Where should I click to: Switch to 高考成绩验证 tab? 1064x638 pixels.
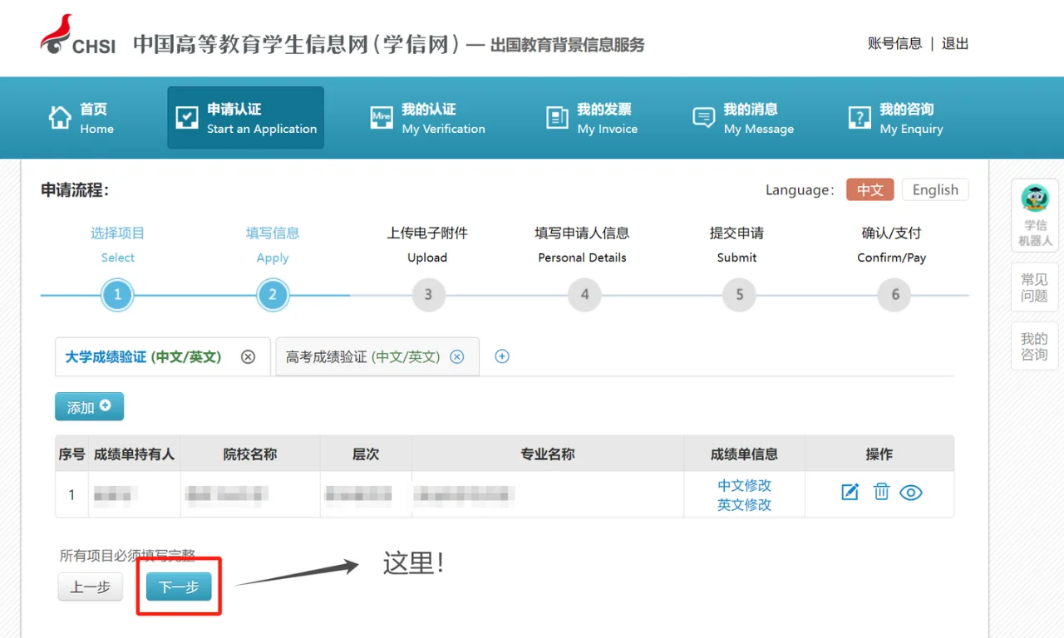(362, 357)
